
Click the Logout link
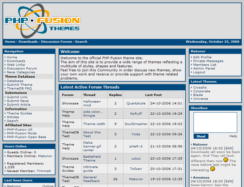tap(199, 72)
